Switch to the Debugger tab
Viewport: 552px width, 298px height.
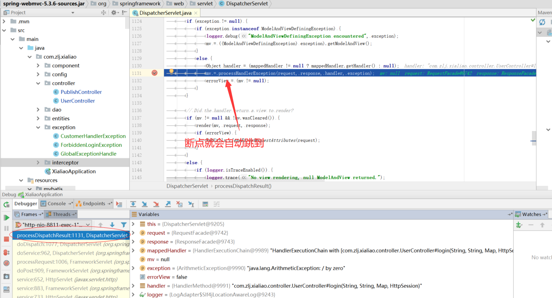point(26,203)
